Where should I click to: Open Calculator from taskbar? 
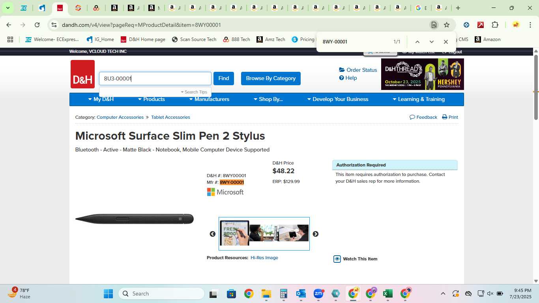283,294
